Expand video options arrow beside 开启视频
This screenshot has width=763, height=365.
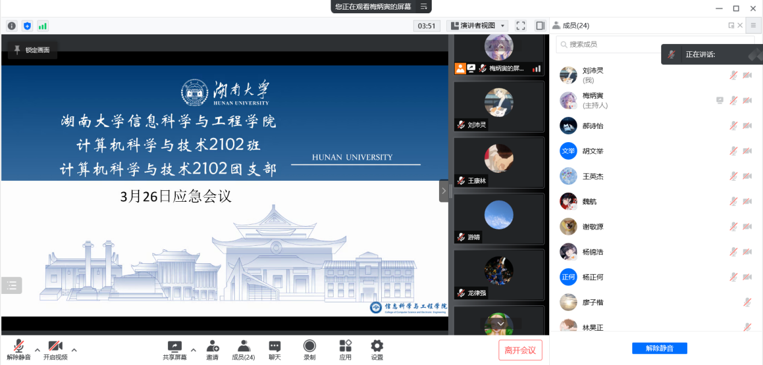pyautogui.click(x=74, y=349)
